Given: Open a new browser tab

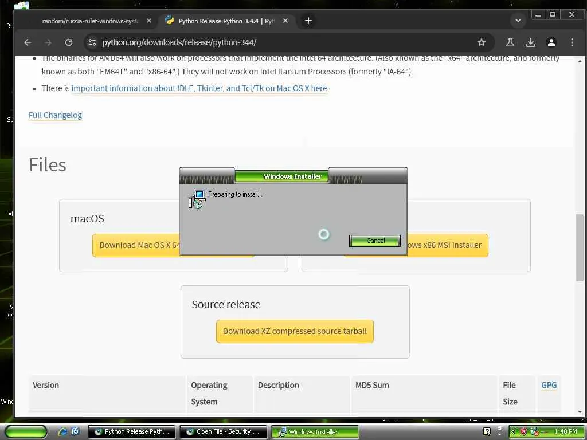Looking at the screenshot, I should click(x=308, y=21).
